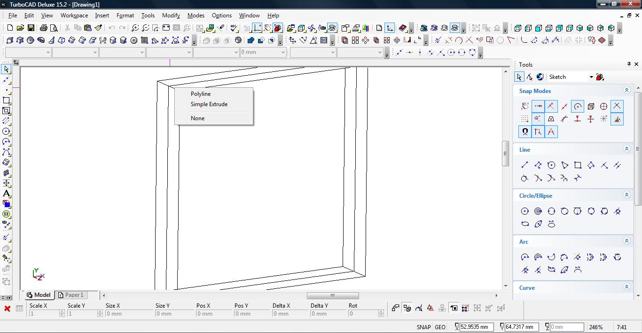
Task: Click the red X cancel button
Action: (x=7, y=309)
